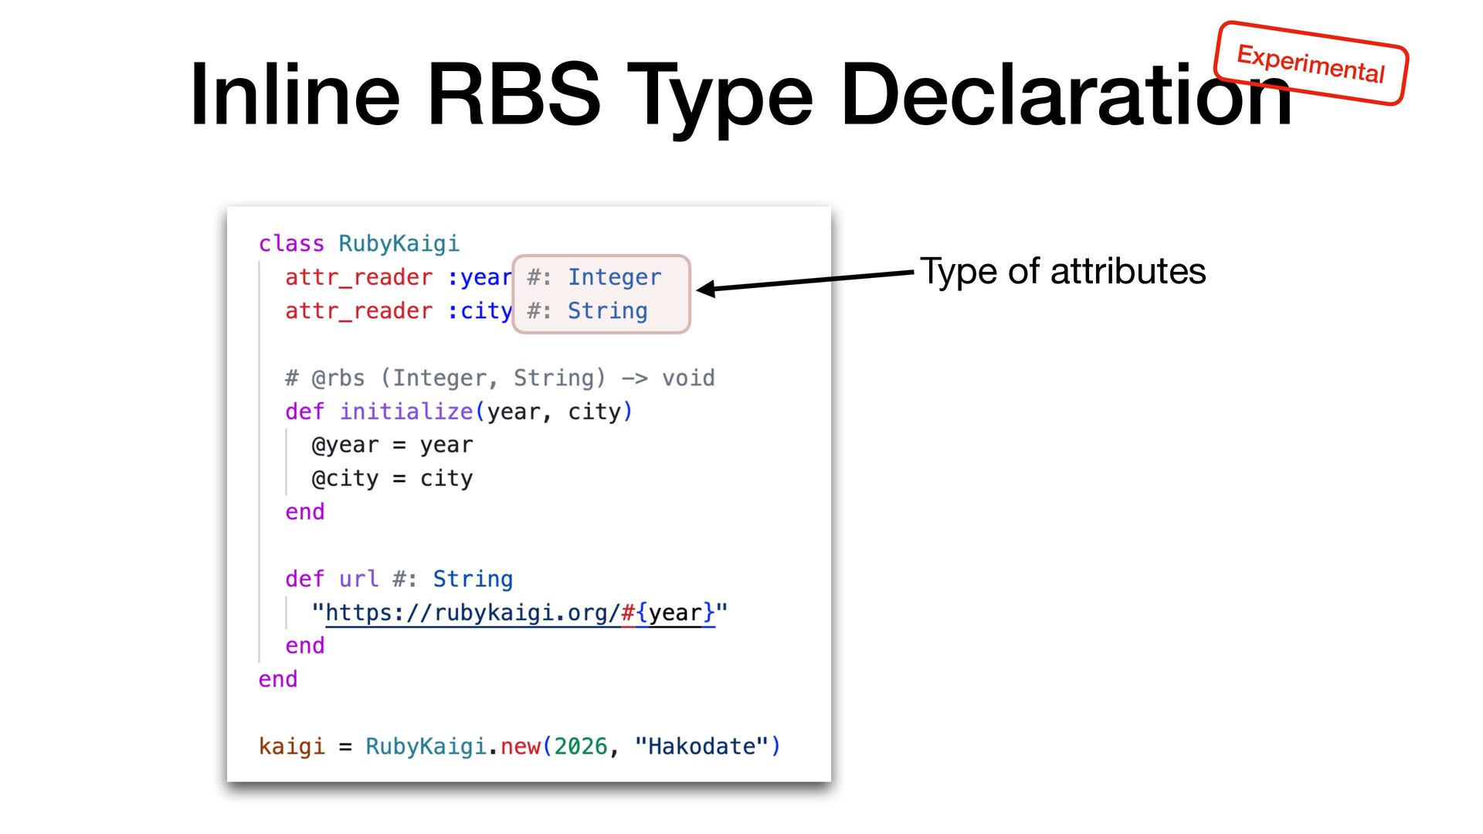Click the slide title Inline RBS Type Declaration

740,96
